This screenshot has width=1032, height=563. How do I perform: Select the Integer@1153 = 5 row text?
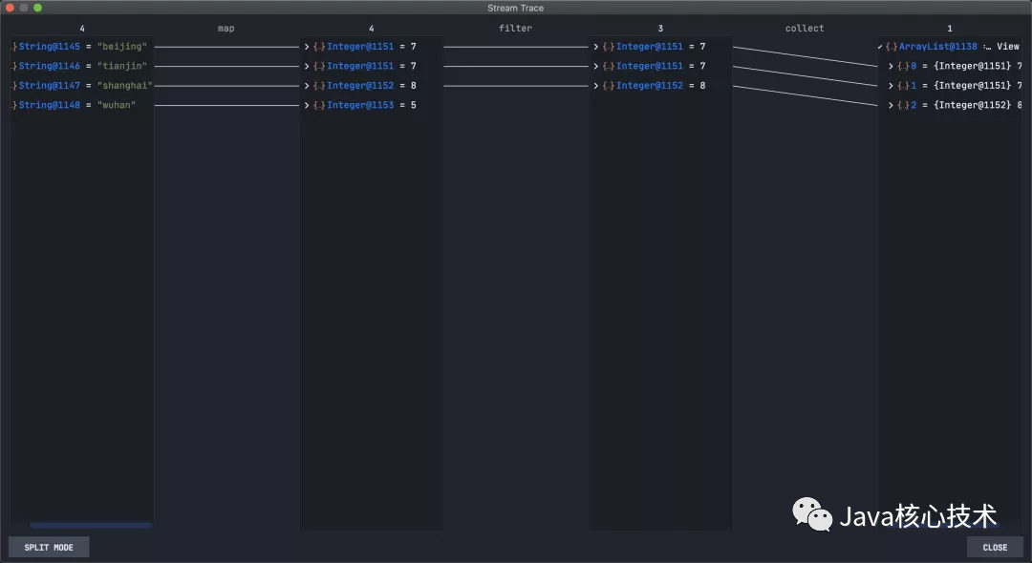pyautogui.click(x=372, y=105)
